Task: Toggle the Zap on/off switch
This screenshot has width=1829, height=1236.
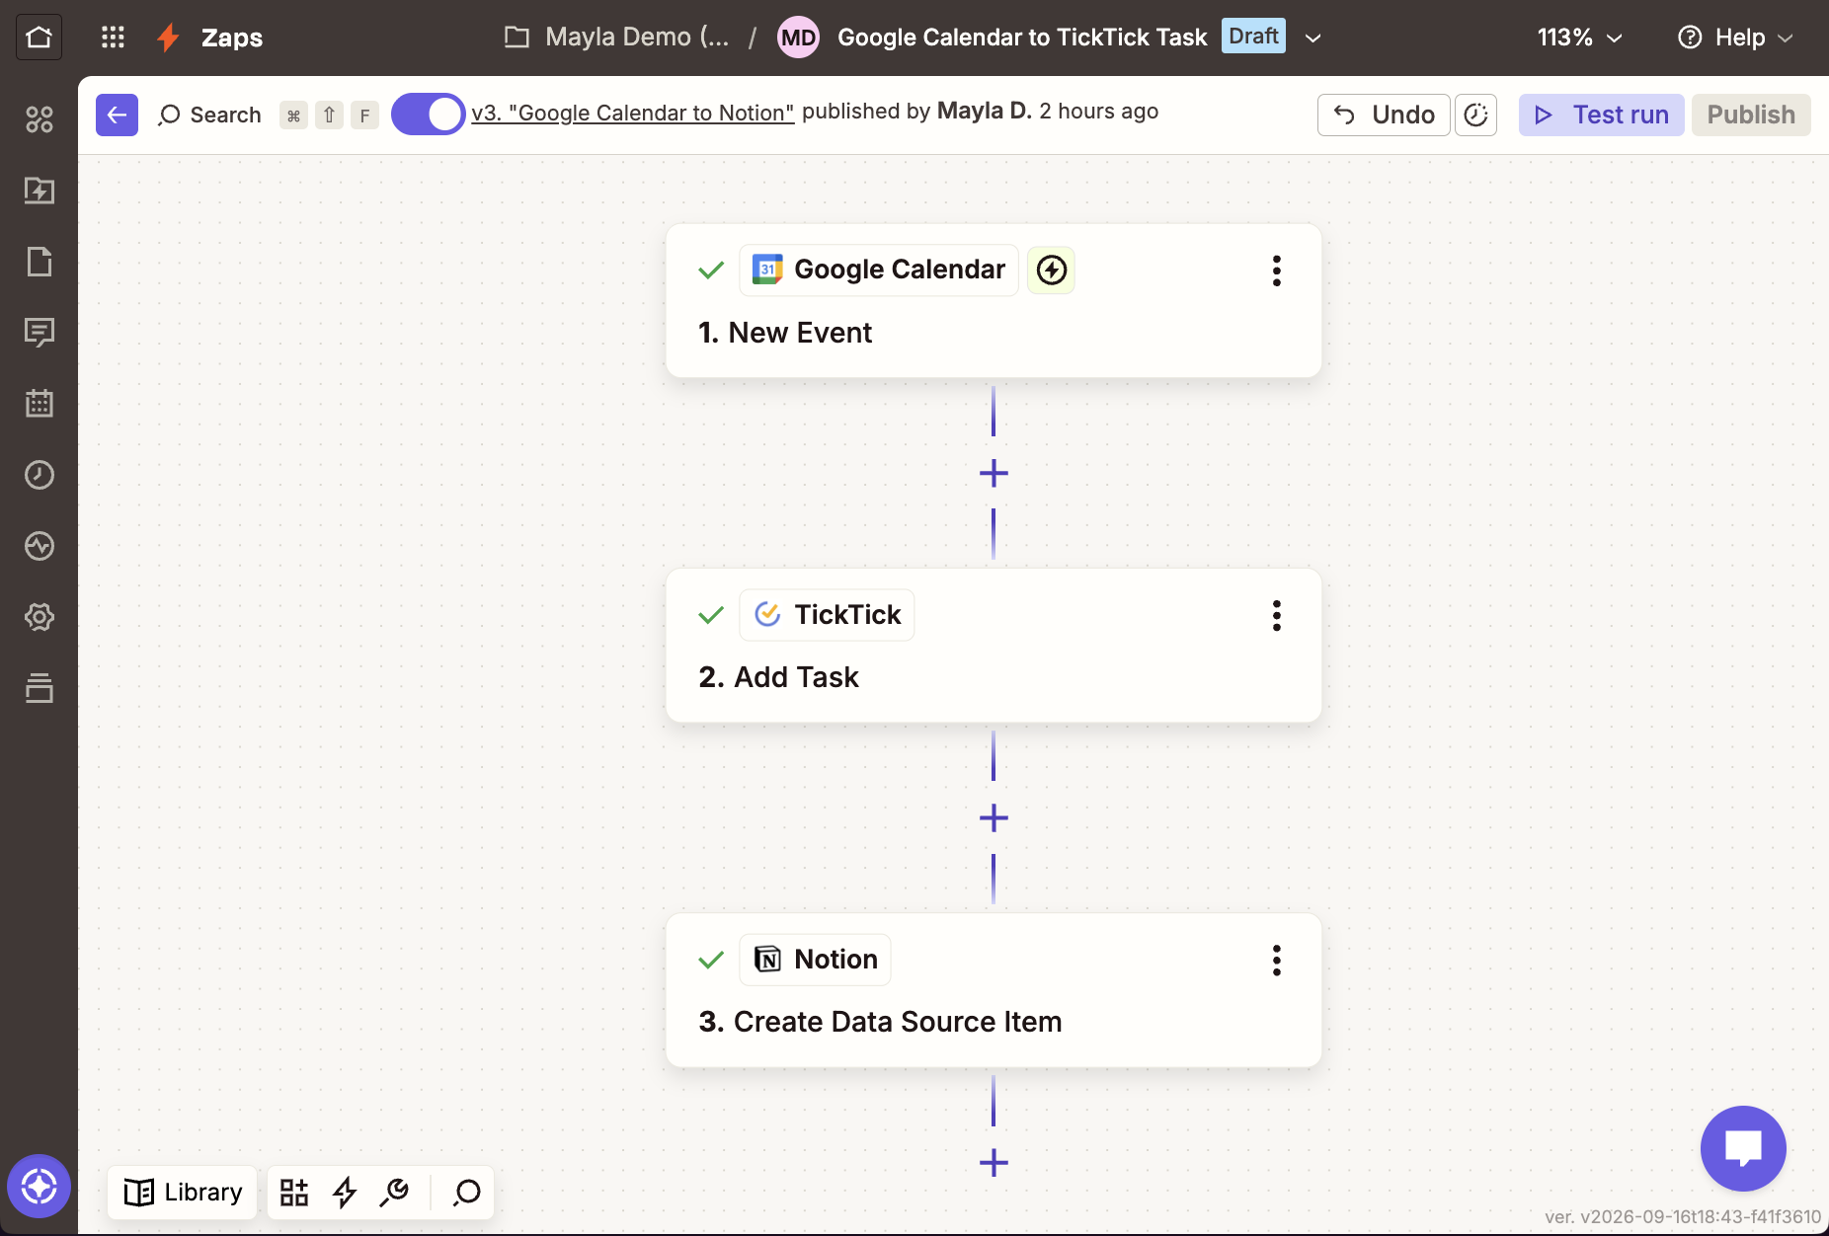Action: coord(428,115)
